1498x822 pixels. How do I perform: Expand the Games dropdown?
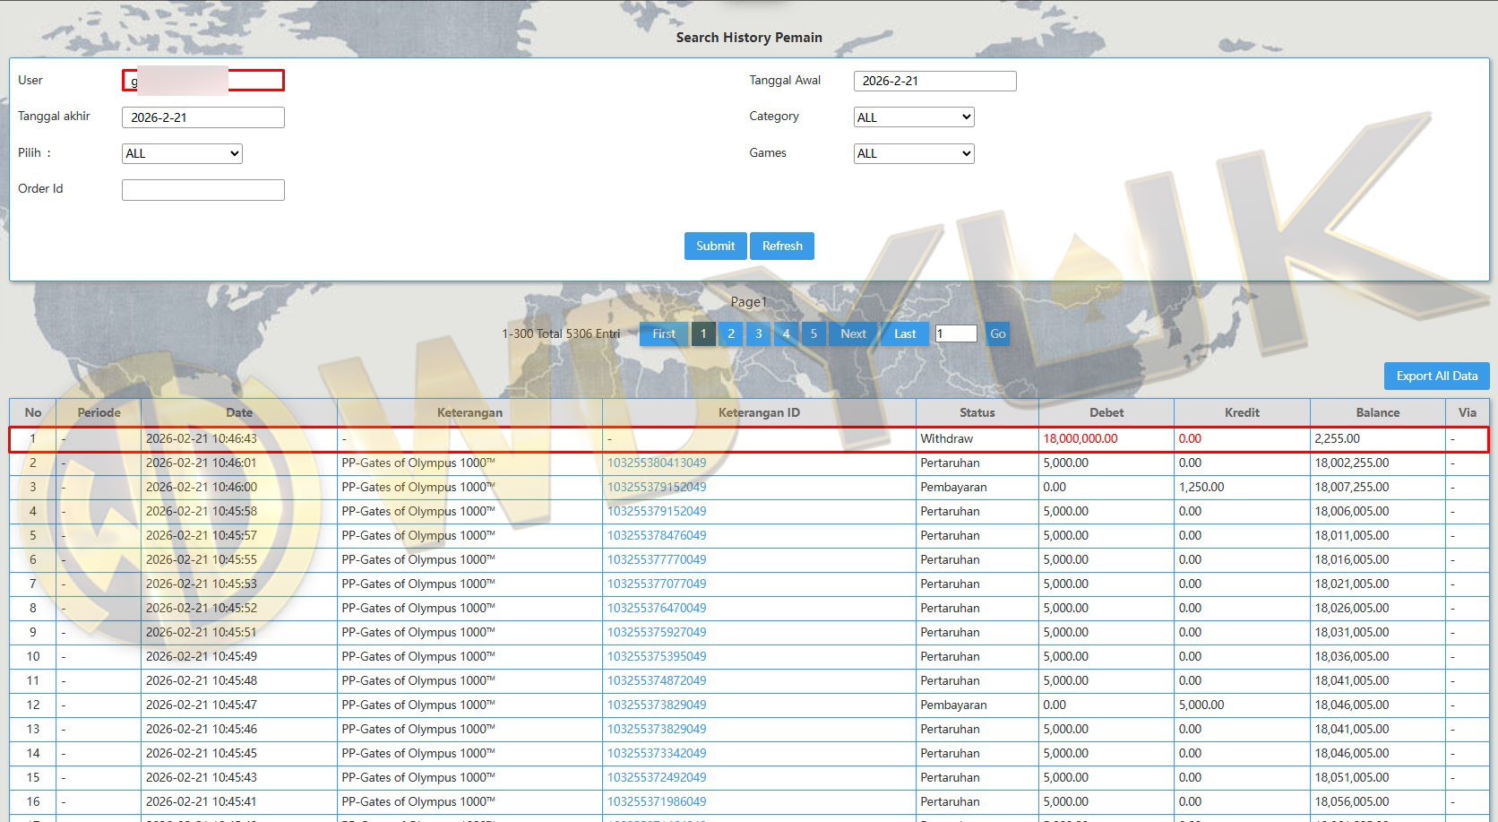click(x=913, y=153)
